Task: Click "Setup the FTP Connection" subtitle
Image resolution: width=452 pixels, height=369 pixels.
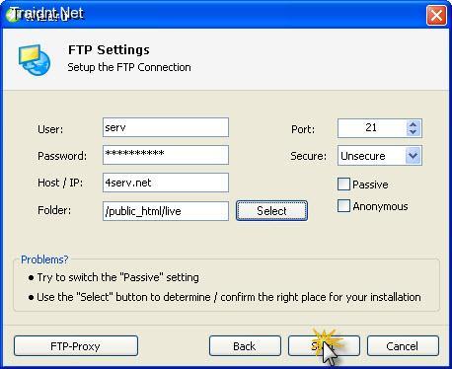Action: click(x=129, y=67)
